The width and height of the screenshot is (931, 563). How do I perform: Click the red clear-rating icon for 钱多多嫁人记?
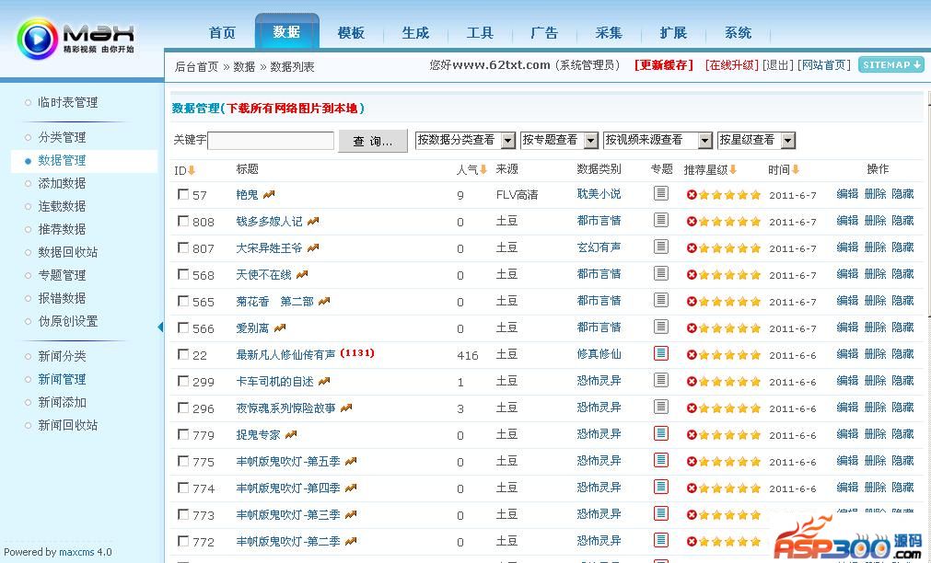click(692, 222)
